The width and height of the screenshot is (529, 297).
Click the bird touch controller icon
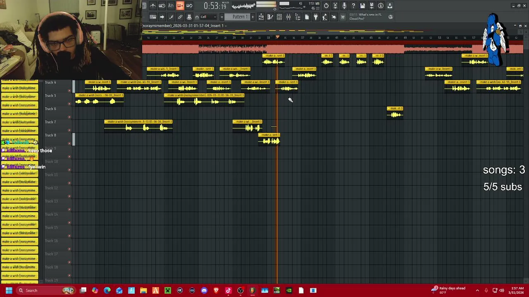[x=334, y=17]
